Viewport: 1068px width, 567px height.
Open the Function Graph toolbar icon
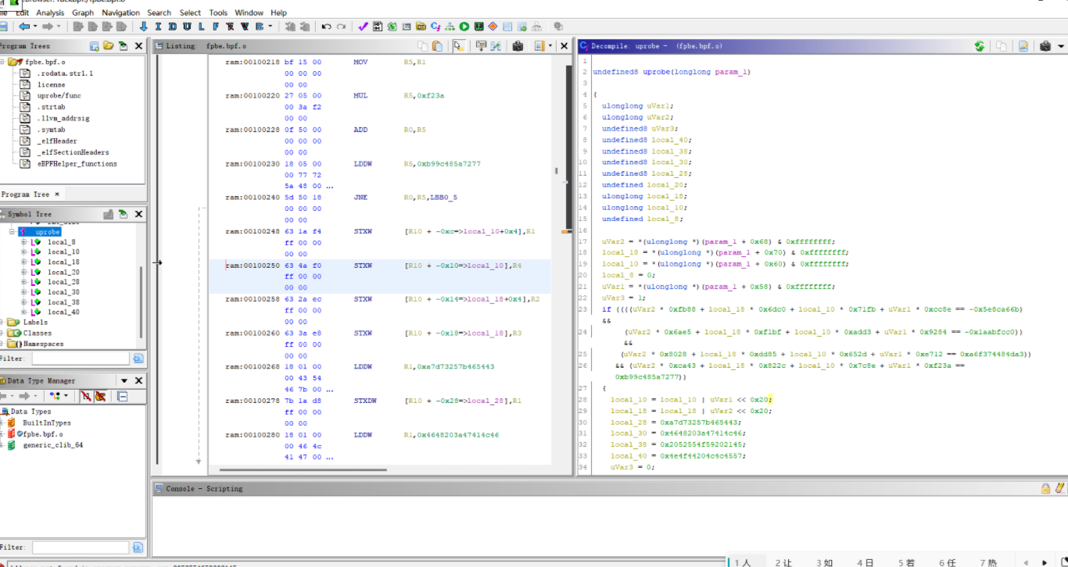tap(450, 27)
